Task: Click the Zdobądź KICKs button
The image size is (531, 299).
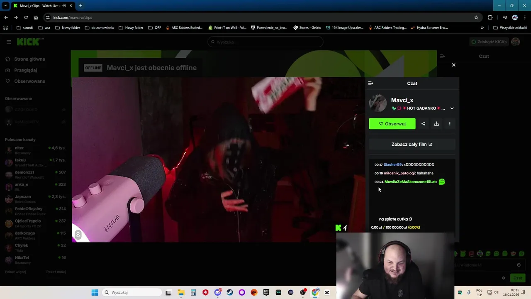Action: coord(489,42)
